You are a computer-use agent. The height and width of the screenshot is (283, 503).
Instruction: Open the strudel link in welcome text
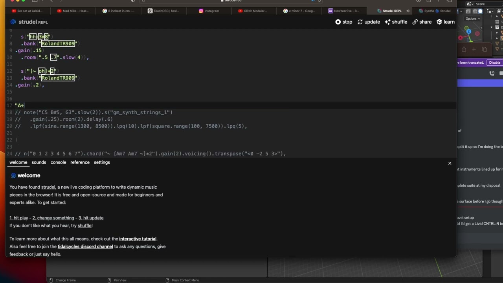[x=48, y=187]
